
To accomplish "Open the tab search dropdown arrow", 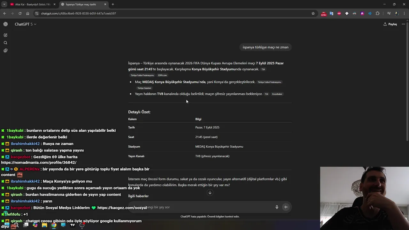I will [4, 4].
